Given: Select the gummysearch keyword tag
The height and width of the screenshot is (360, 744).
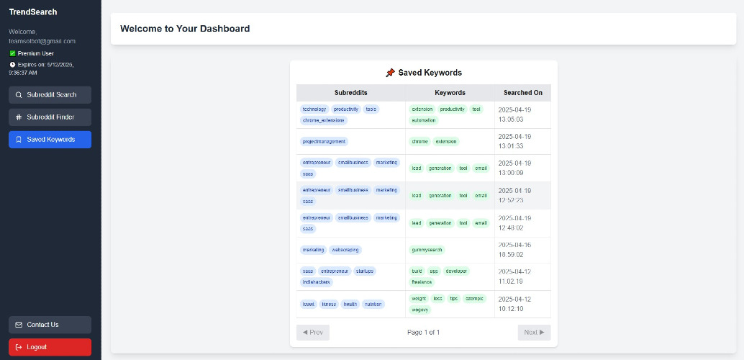Looking at the screenshot, I should click(x=427, y=250).
